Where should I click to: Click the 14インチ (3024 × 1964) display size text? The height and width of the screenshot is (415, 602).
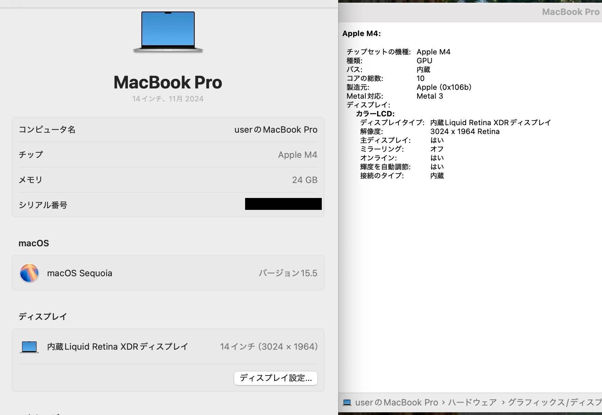269,347
